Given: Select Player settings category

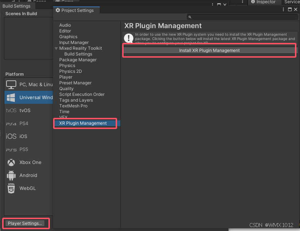Looking at the screenshot, I should (x=66, y=77).
